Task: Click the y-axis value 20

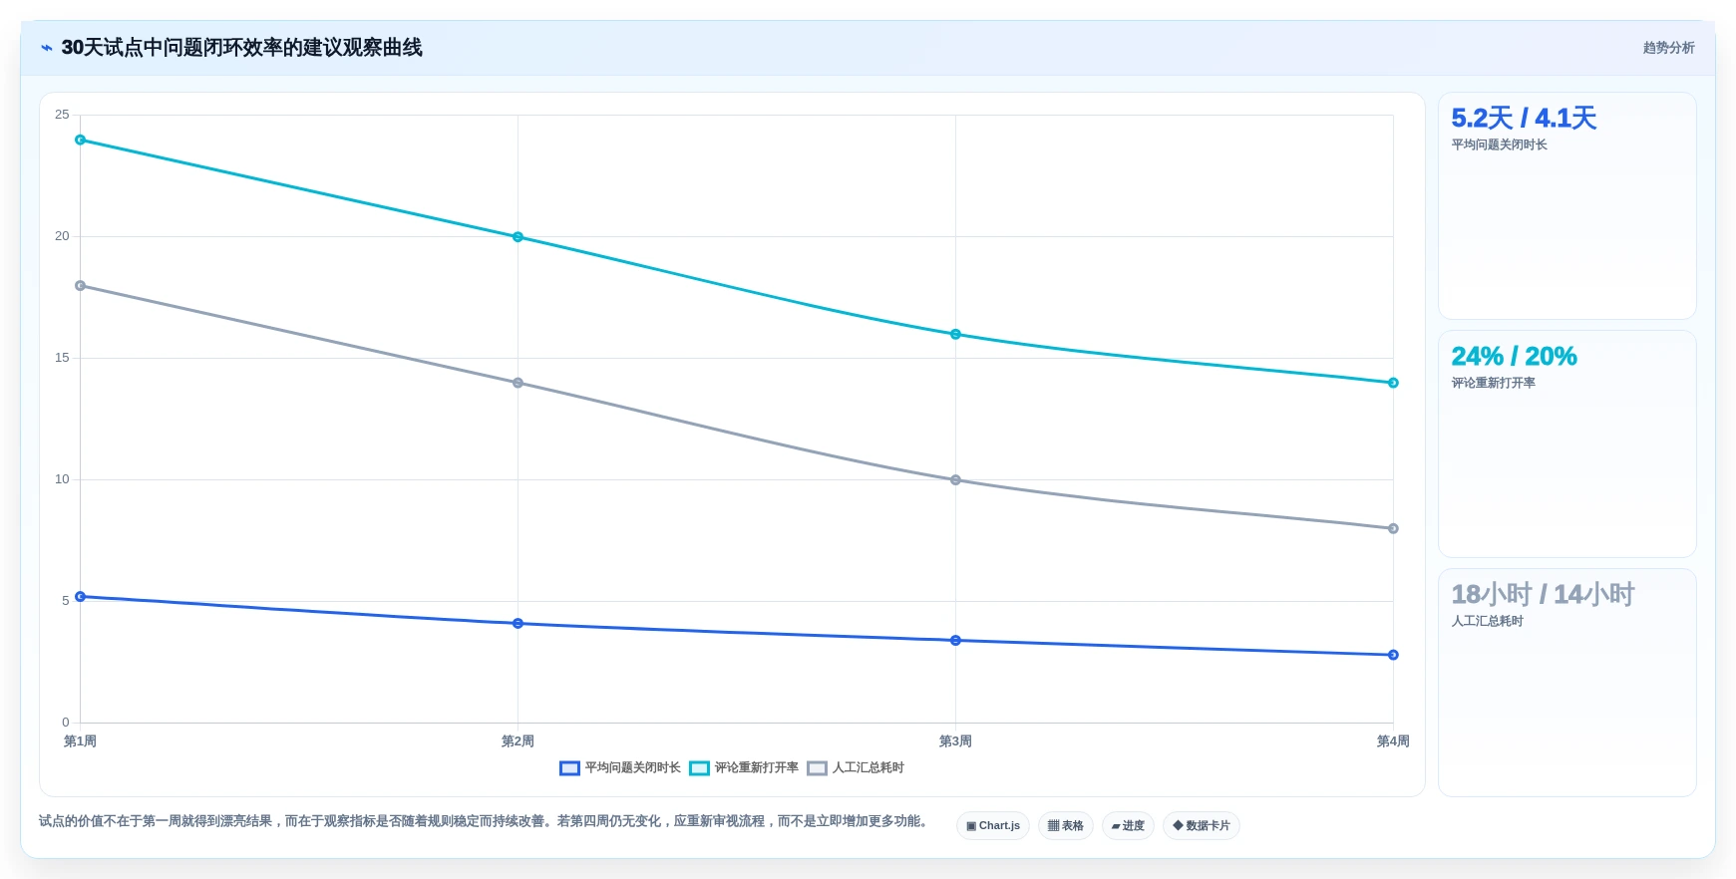Action: pyautogui.click(x=62, y=236)
